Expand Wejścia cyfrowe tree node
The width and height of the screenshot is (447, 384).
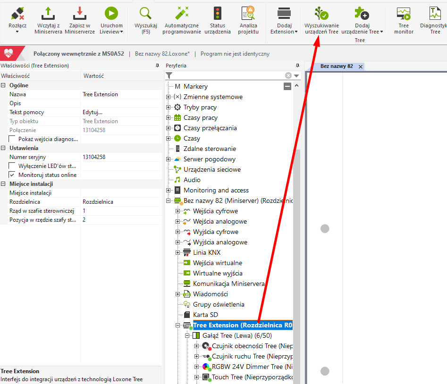click(178, 211)
